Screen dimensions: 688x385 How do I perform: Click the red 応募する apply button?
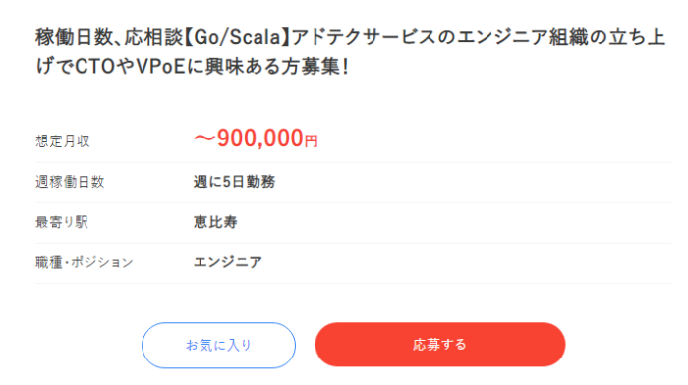[440, 345]
